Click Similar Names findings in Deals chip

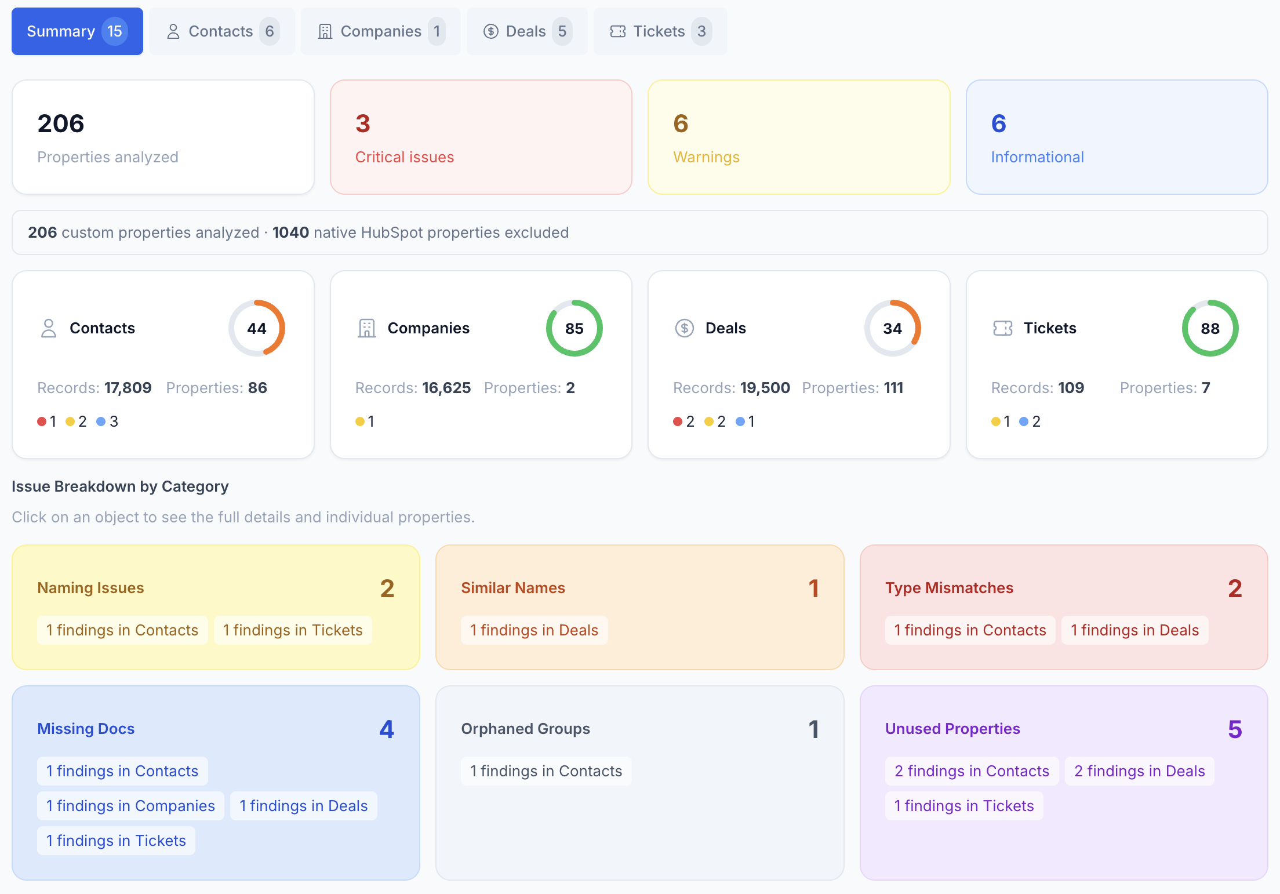tap(534, 630)
